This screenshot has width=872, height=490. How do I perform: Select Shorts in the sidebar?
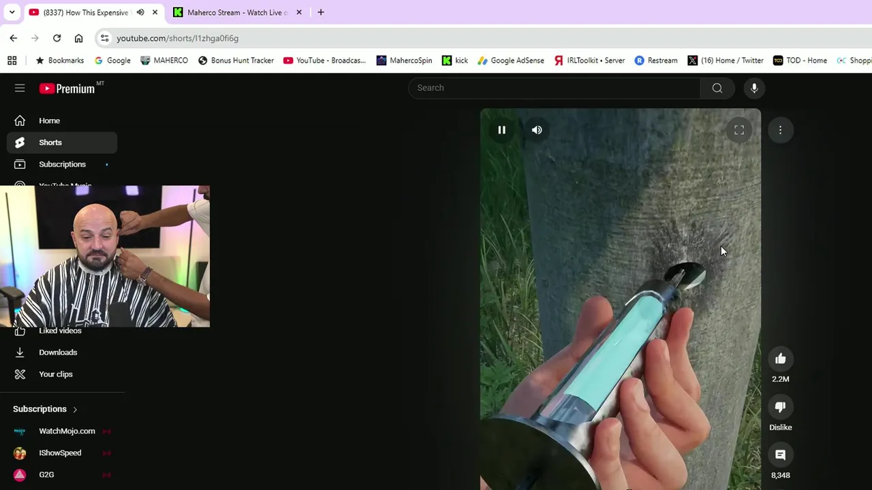tap(62, 142)
